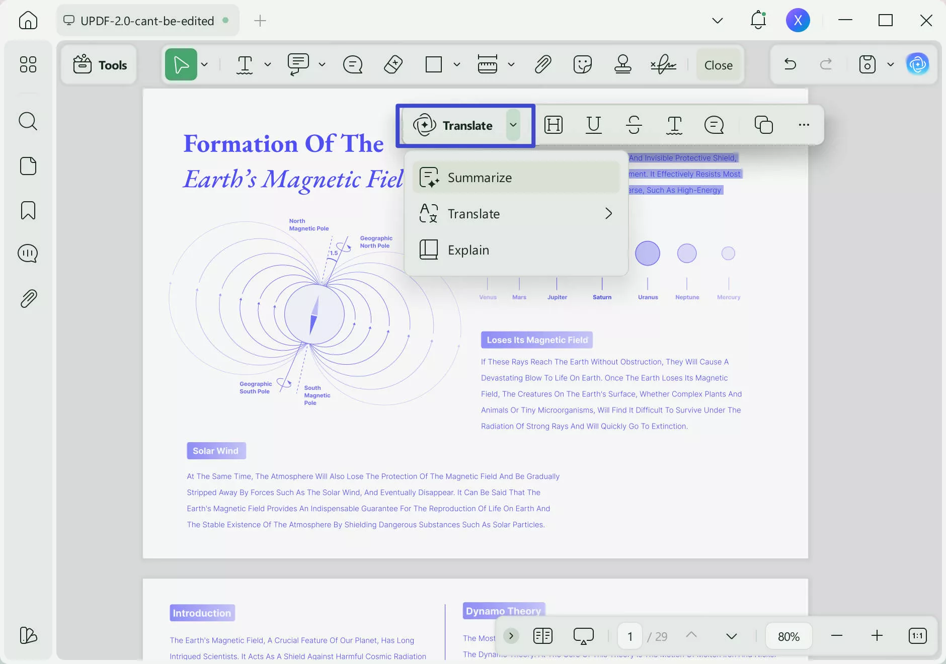
Task: Click the Signature tool
Action: 663,64
